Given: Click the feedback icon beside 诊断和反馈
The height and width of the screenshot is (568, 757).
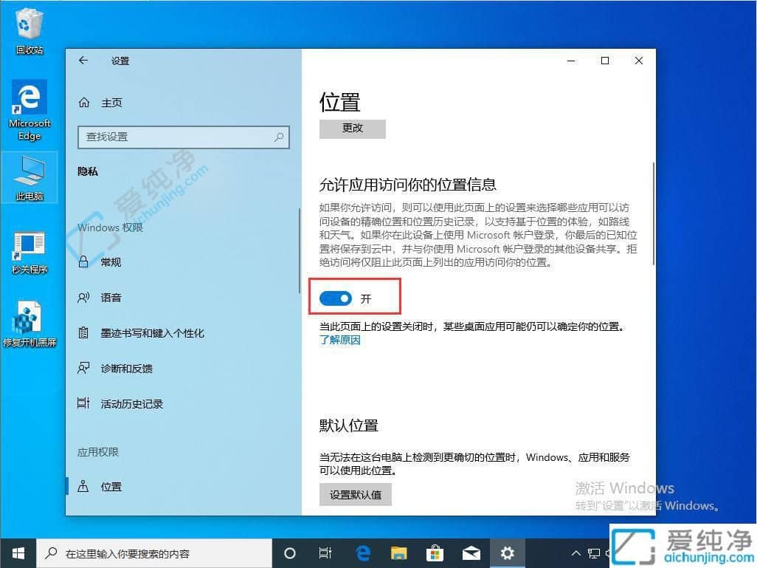Looking at the screenshot, I should 83,369.
